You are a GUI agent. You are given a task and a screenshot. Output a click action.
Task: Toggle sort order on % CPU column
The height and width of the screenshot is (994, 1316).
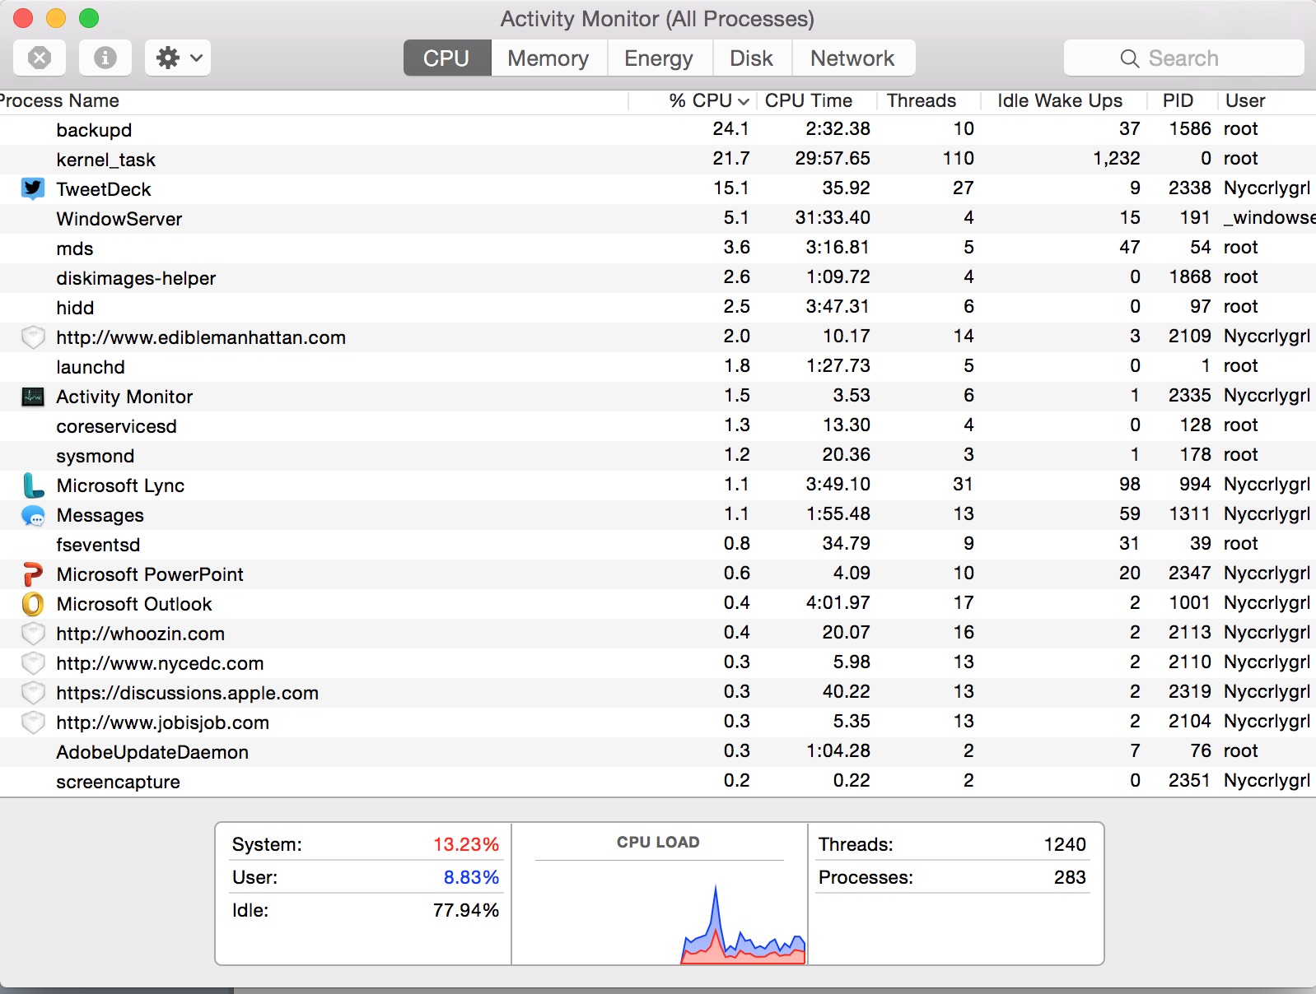[x=693, y=100]
